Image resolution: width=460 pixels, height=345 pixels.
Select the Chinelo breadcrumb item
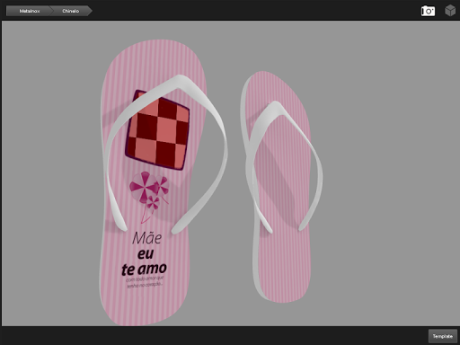[x=71, y=11]
